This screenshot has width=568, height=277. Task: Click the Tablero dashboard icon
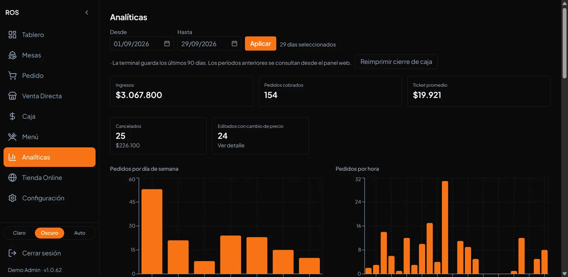[x=12, y=35]
